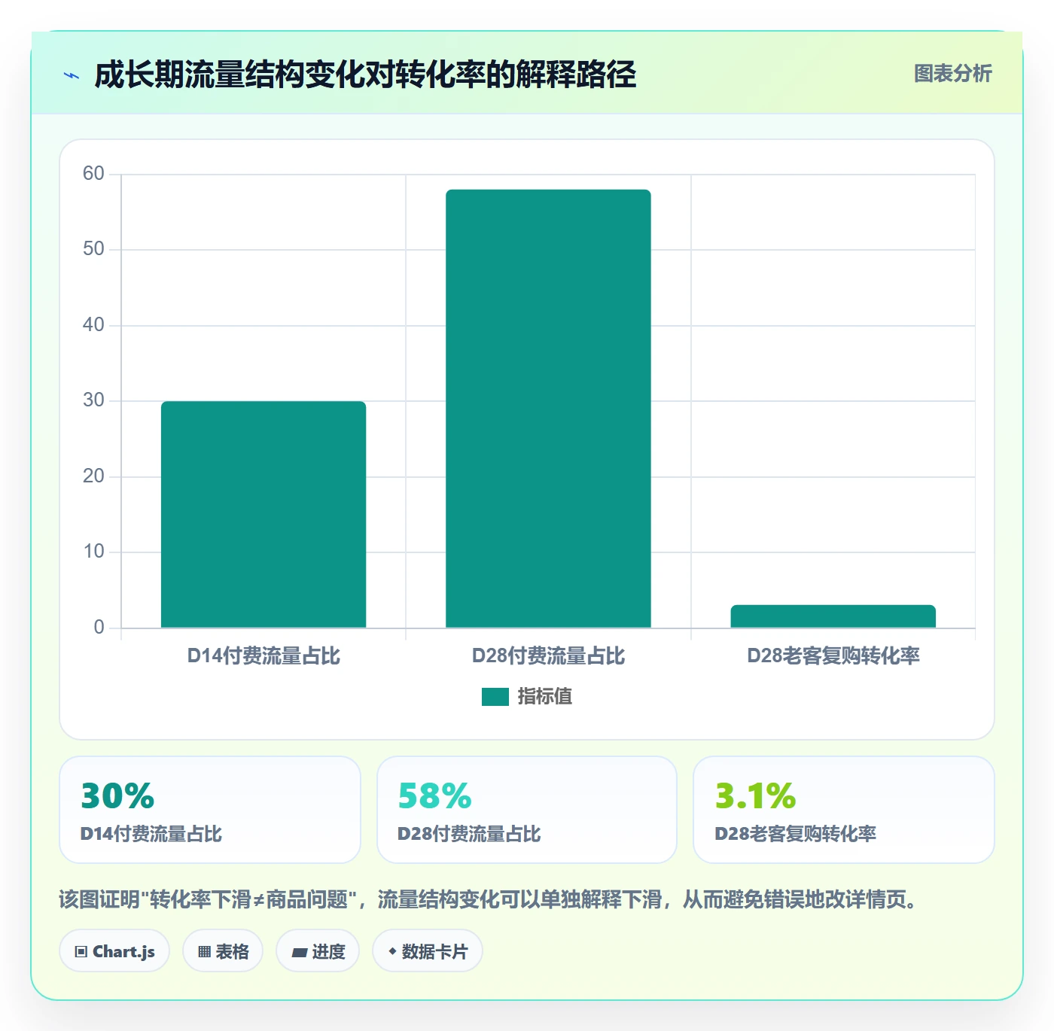Viewport: 1054px width, 1031px height.
Task: Open the 进度 tag
Action: coord(318,951)
